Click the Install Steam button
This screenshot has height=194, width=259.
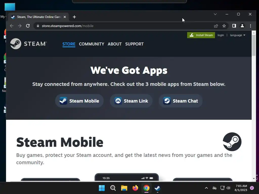point(201,35)
